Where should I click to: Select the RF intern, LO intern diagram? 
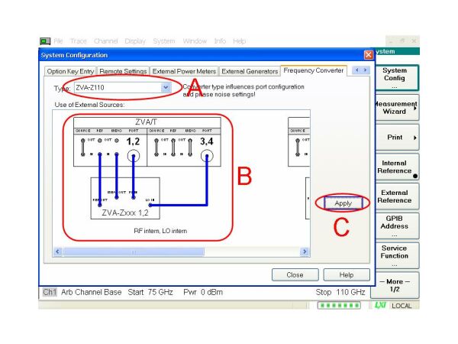point(147,176)
